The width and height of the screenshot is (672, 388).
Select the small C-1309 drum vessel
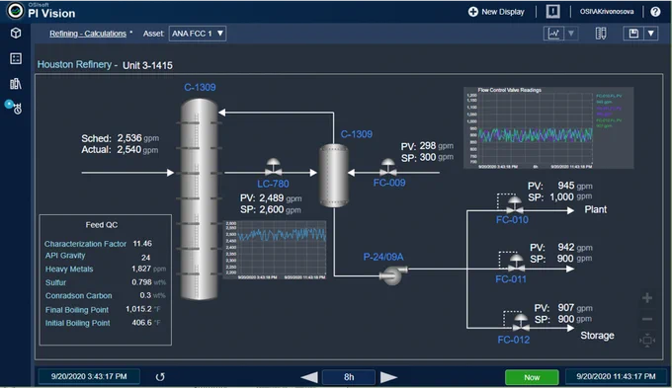click(334, 176)
